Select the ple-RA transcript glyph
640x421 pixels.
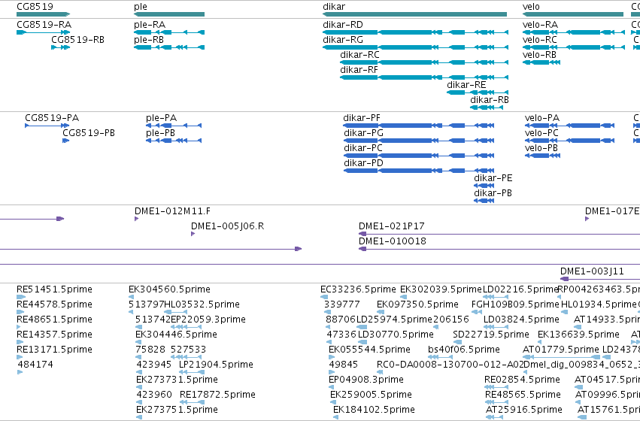[169, 32]
